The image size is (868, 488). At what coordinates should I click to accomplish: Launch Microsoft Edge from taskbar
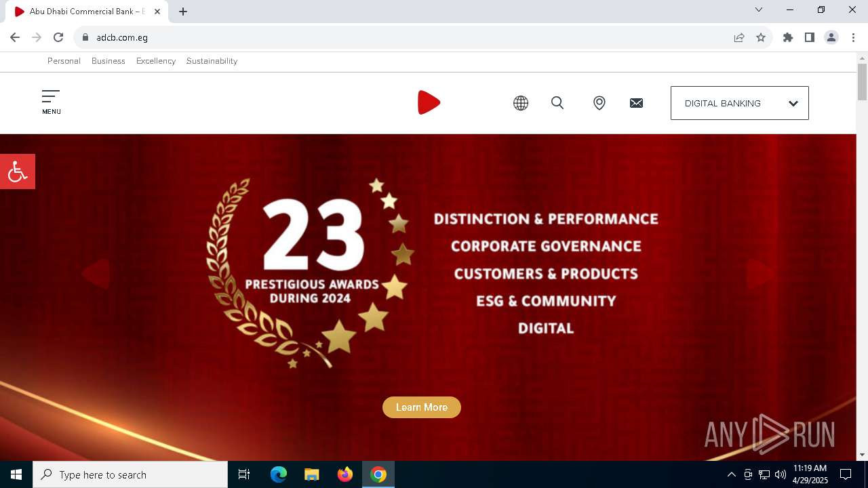click(279, 474)
